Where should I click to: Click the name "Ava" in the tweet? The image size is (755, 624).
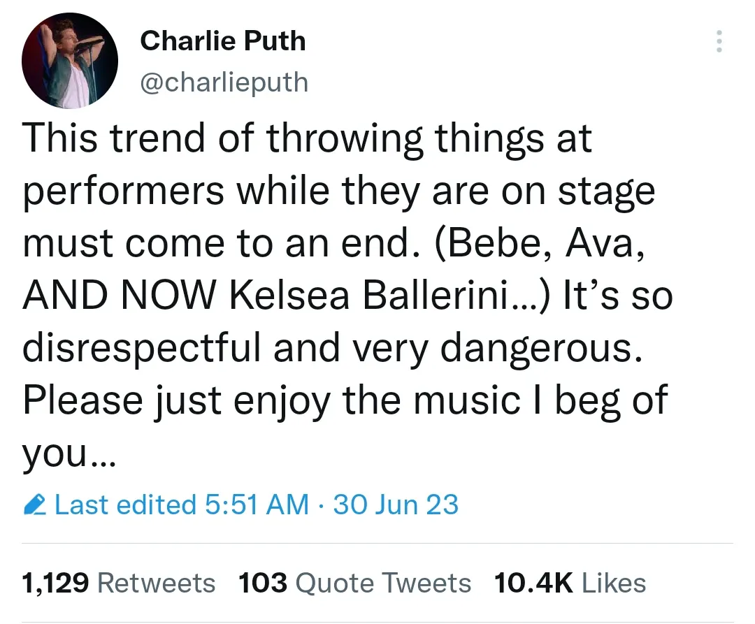click(x=601, y=242)
